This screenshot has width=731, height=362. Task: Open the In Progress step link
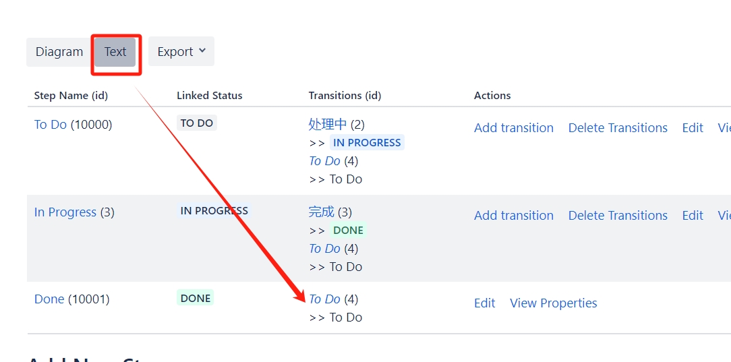click(x=65, y=212)
